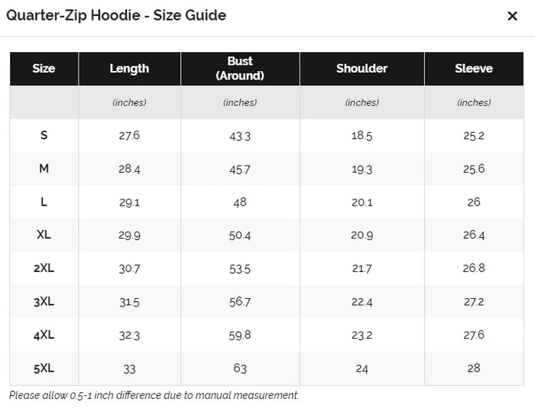Click the Sleeve column header
This screenshot has height=412, width=535.
coord(474,69)
